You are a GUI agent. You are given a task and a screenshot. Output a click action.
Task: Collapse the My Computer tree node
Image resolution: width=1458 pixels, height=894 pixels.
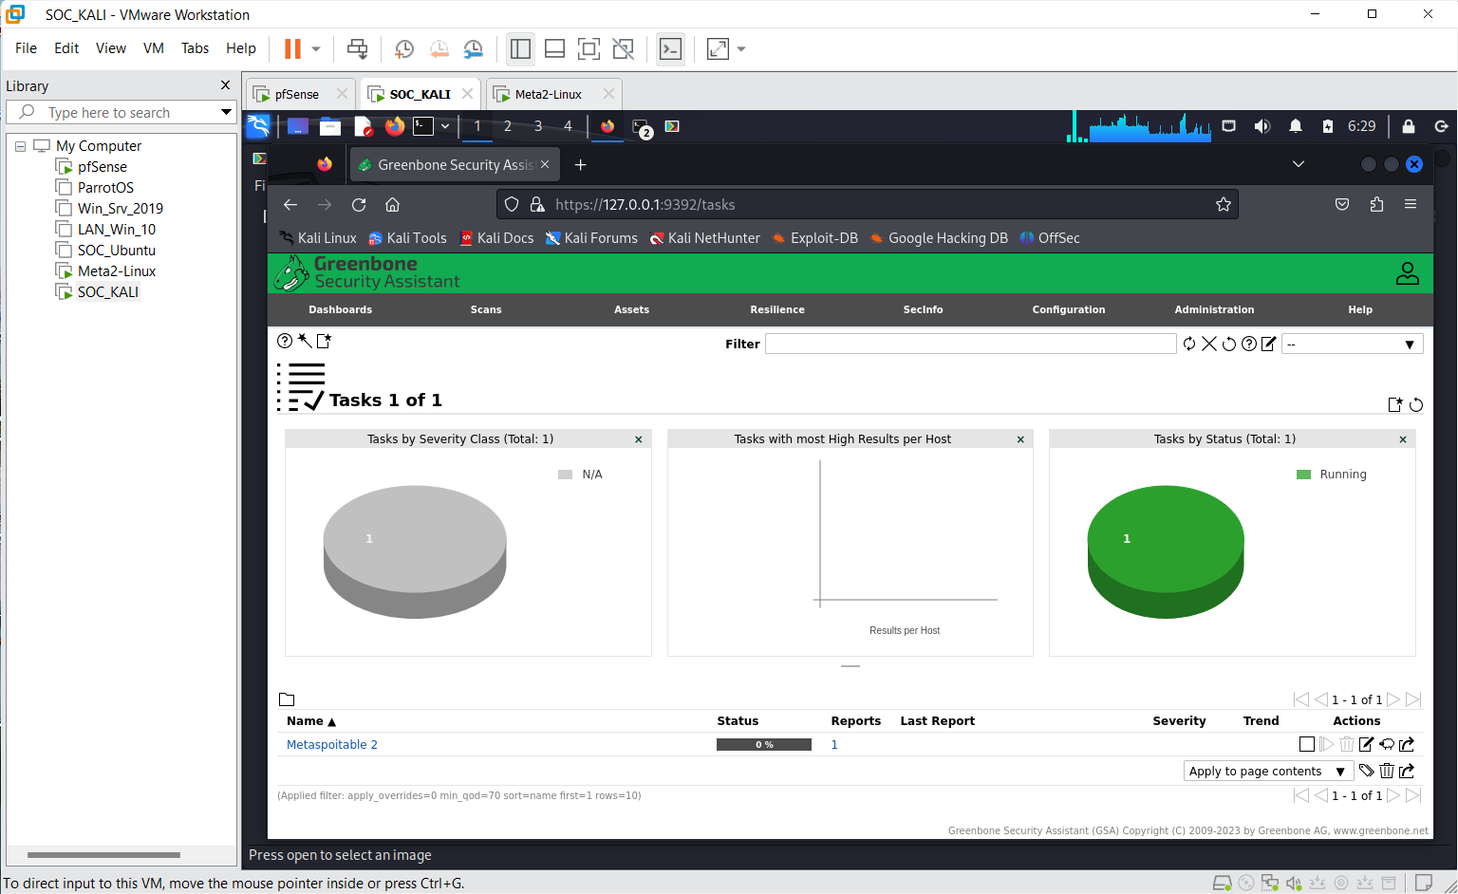[20, 146]
